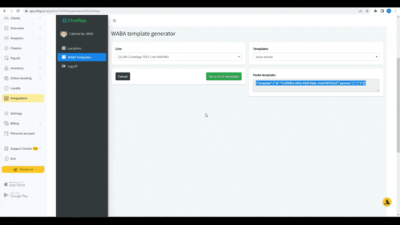Open the Line dropdown selector

178,57
